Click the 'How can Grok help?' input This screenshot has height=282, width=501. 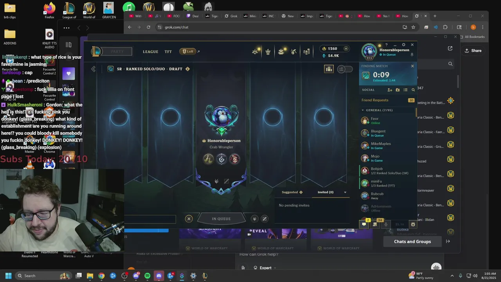pyautogui.click(x=259, y=254)
